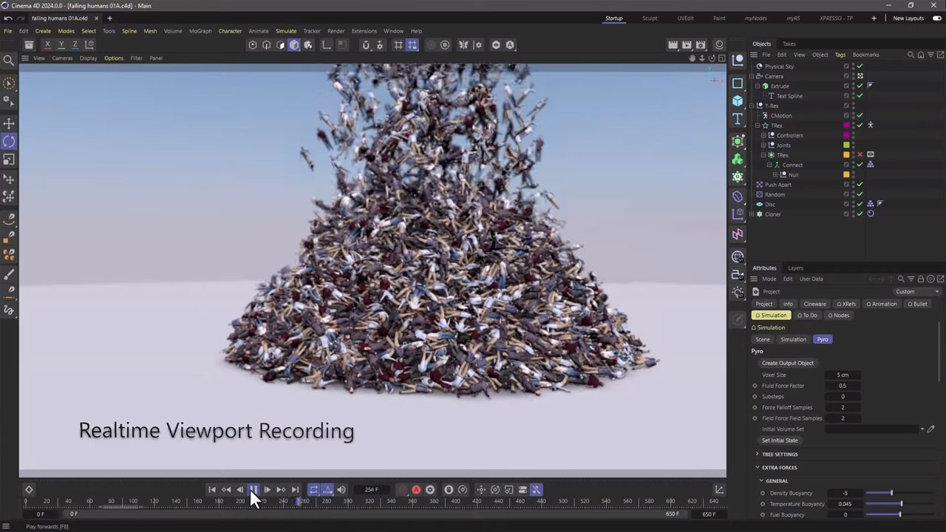Open the Simulate menu
946x532 pixels.
286,31
